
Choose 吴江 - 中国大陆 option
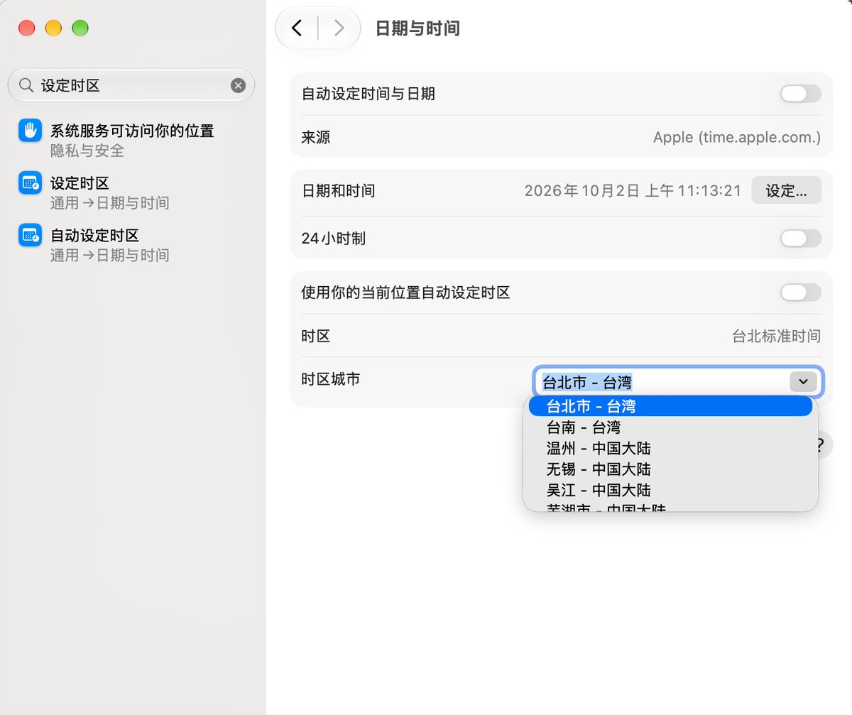[x=670, y=490]
